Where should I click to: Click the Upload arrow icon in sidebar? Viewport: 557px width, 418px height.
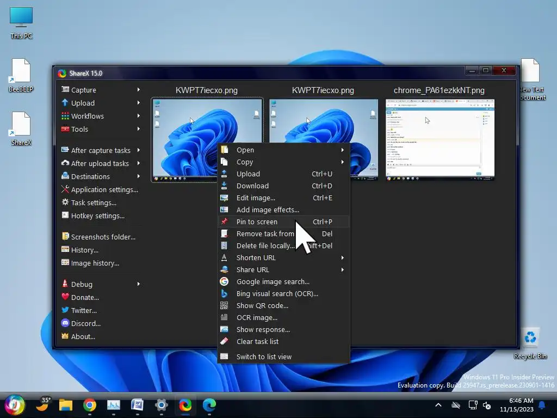[x=65, y=103]
